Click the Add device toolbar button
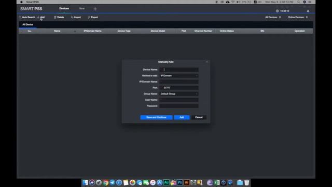Viewport: 332px width, 187px height. point(41,17)
